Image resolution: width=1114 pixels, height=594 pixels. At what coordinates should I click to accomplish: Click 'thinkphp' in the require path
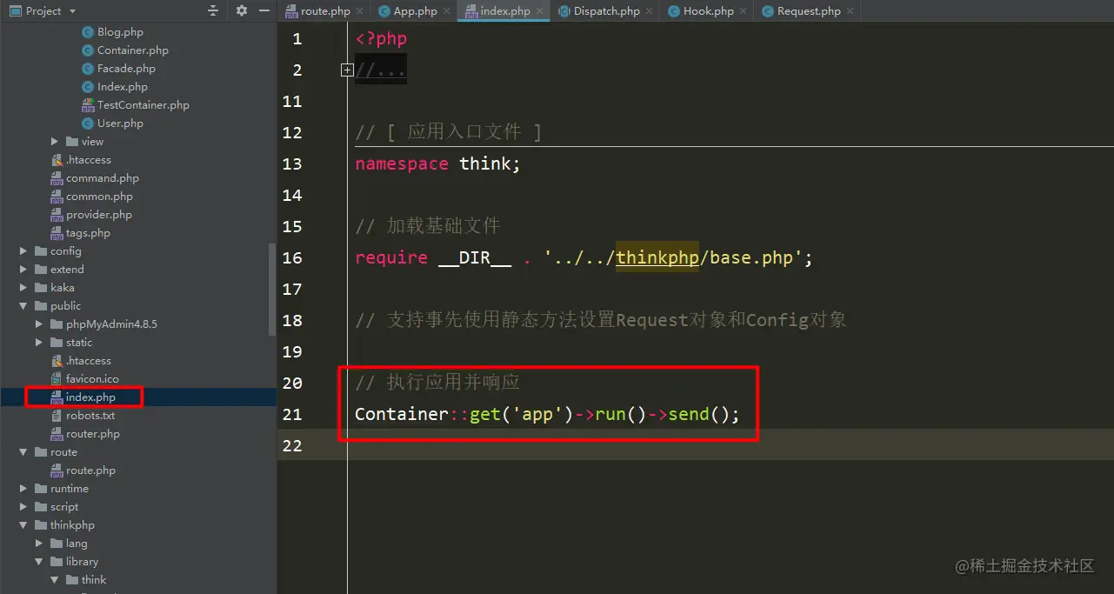[x=657, y=257]
